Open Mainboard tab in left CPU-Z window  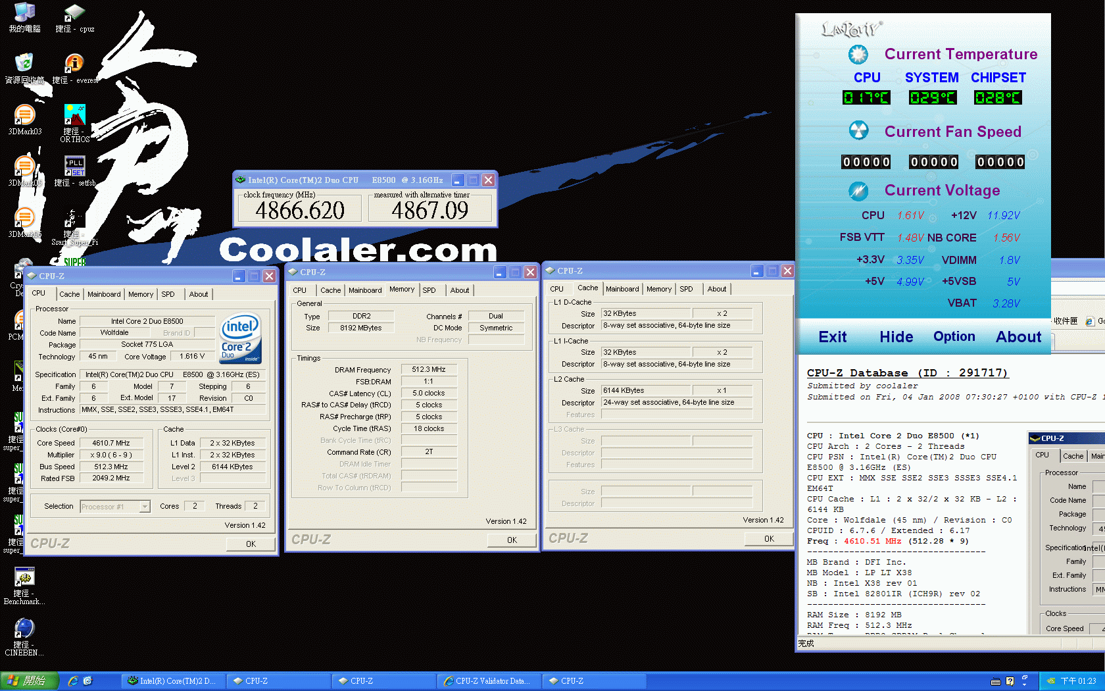tap(104, 294)
